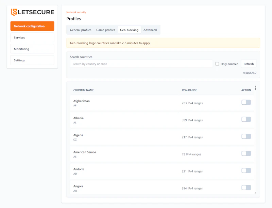Select the Andorra country name
Screen dimensions: 272x208
(79, 169)
